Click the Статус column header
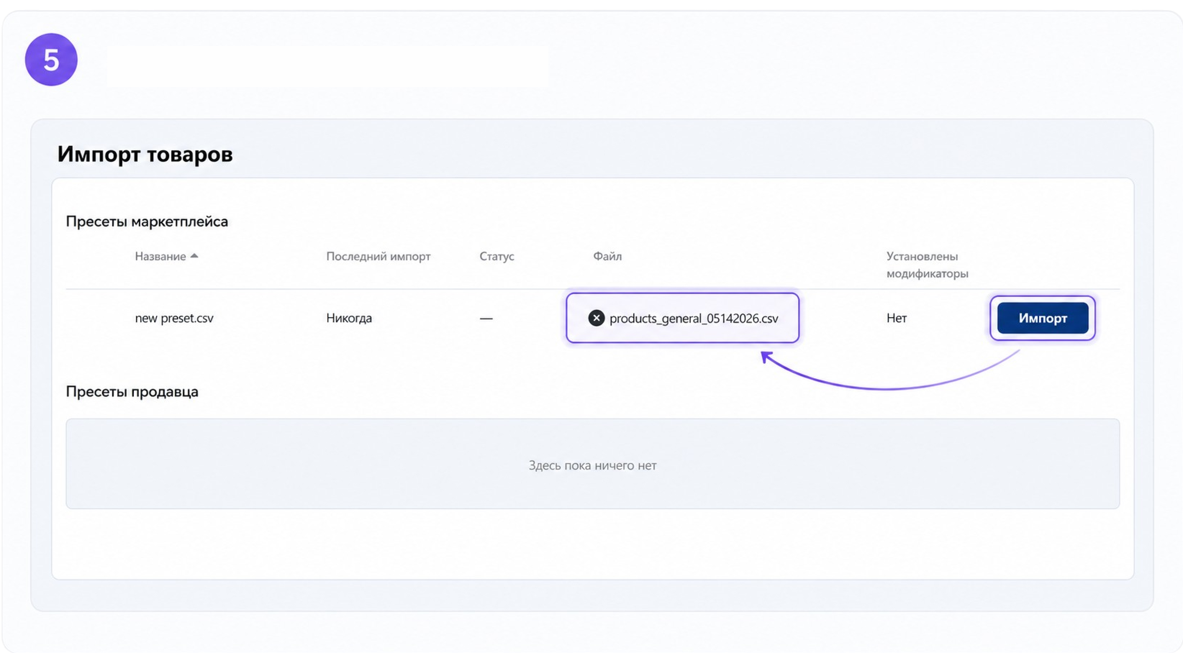The image size is (1183, 653). click(x=497, y=256)
